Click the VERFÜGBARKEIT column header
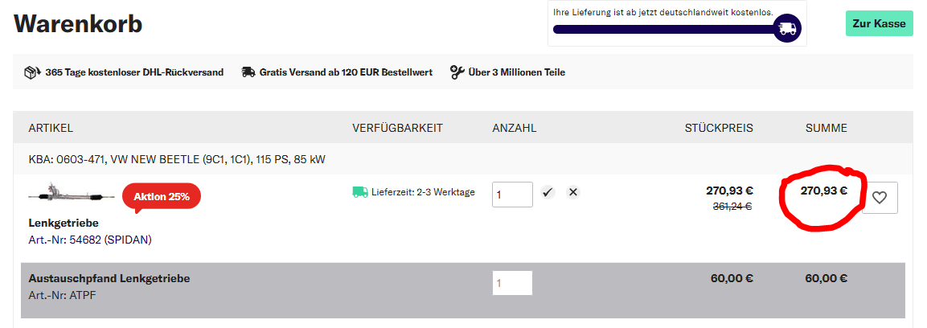The width and height of the screenshot is (927, 328). pos(397,129)
